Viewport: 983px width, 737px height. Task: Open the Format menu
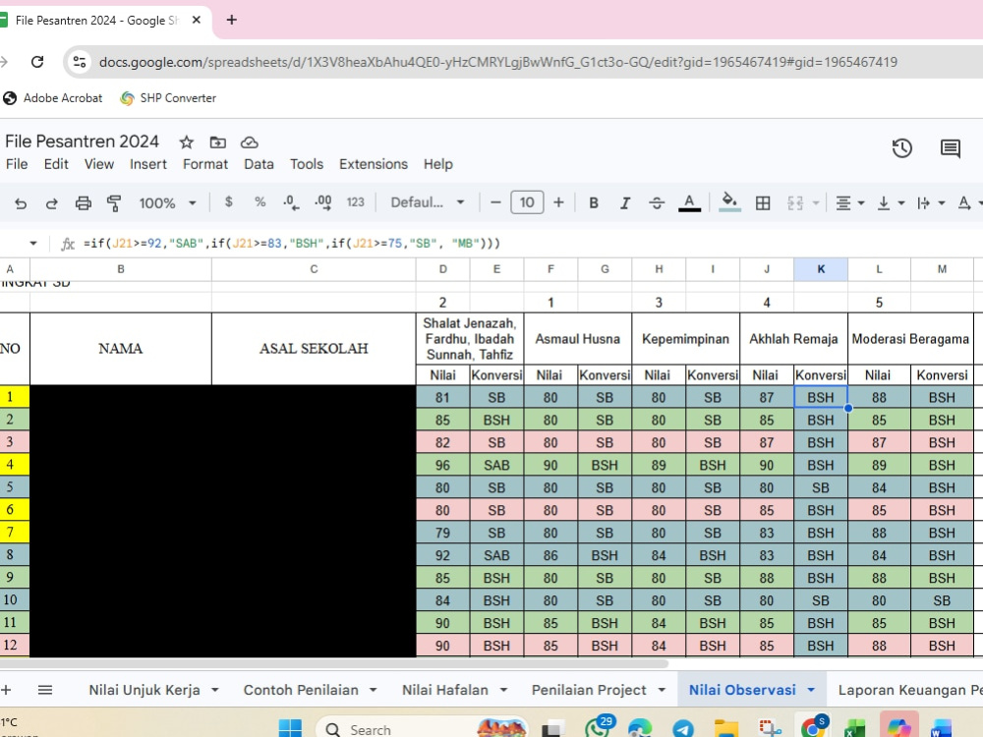coord(205,164)
